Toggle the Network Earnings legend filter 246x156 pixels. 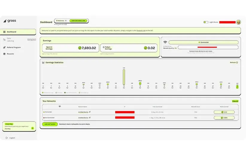pyautogui.click(x=48, y=93)
